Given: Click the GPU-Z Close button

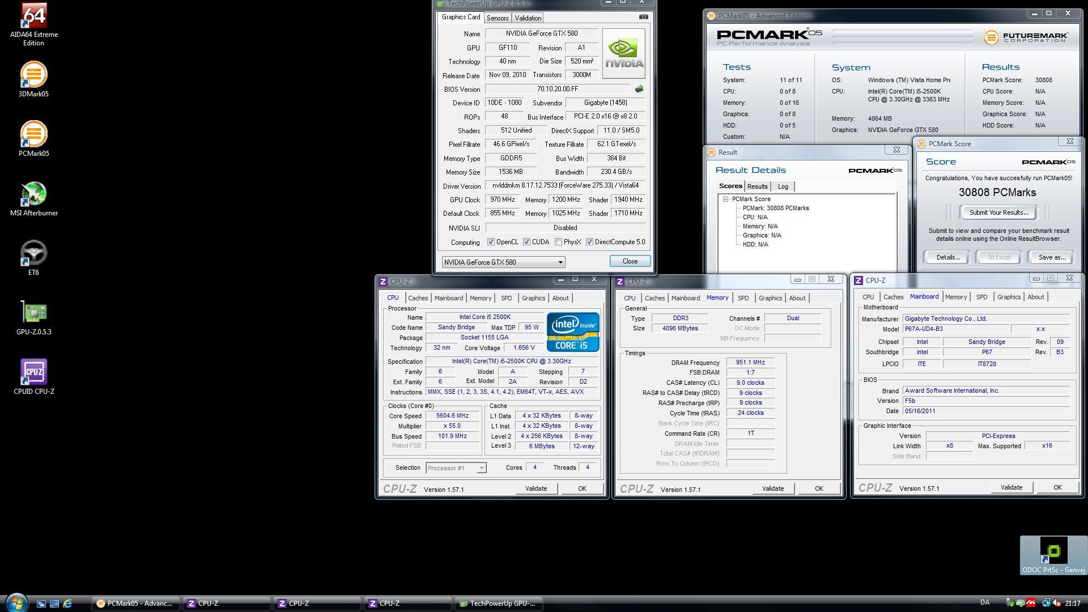Looking at the screenshot, I should click(x=630, y=261).
